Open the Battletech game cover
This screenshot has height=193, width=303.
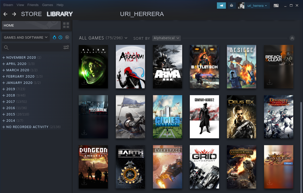click(205, 67)
